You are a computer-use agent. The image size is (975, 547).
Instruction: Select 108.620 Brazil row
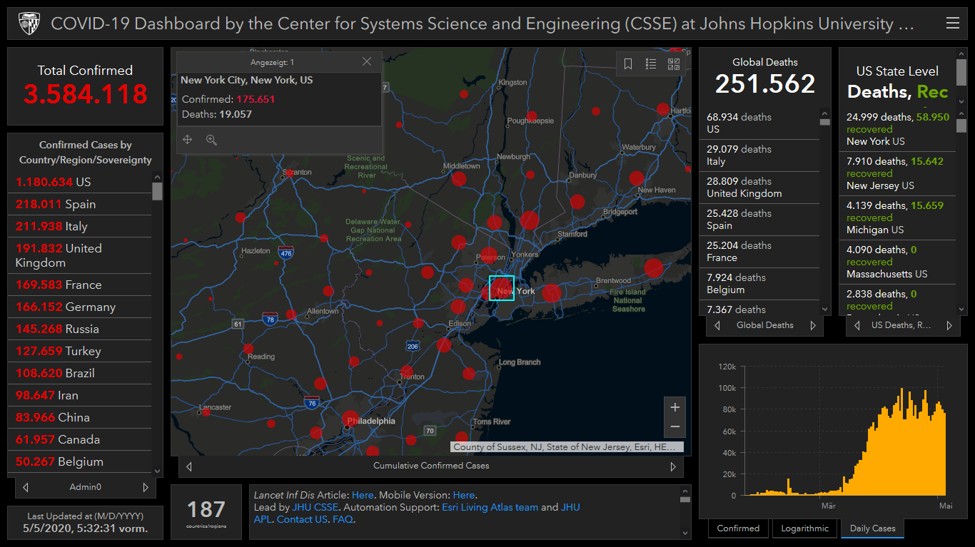click(80, 373)
